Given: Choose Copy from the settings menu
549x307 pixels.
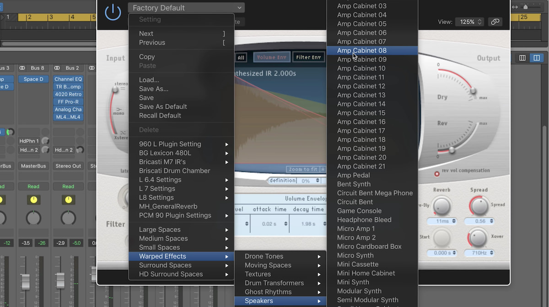Looking at the screenshot, I should tap(182, 57).
